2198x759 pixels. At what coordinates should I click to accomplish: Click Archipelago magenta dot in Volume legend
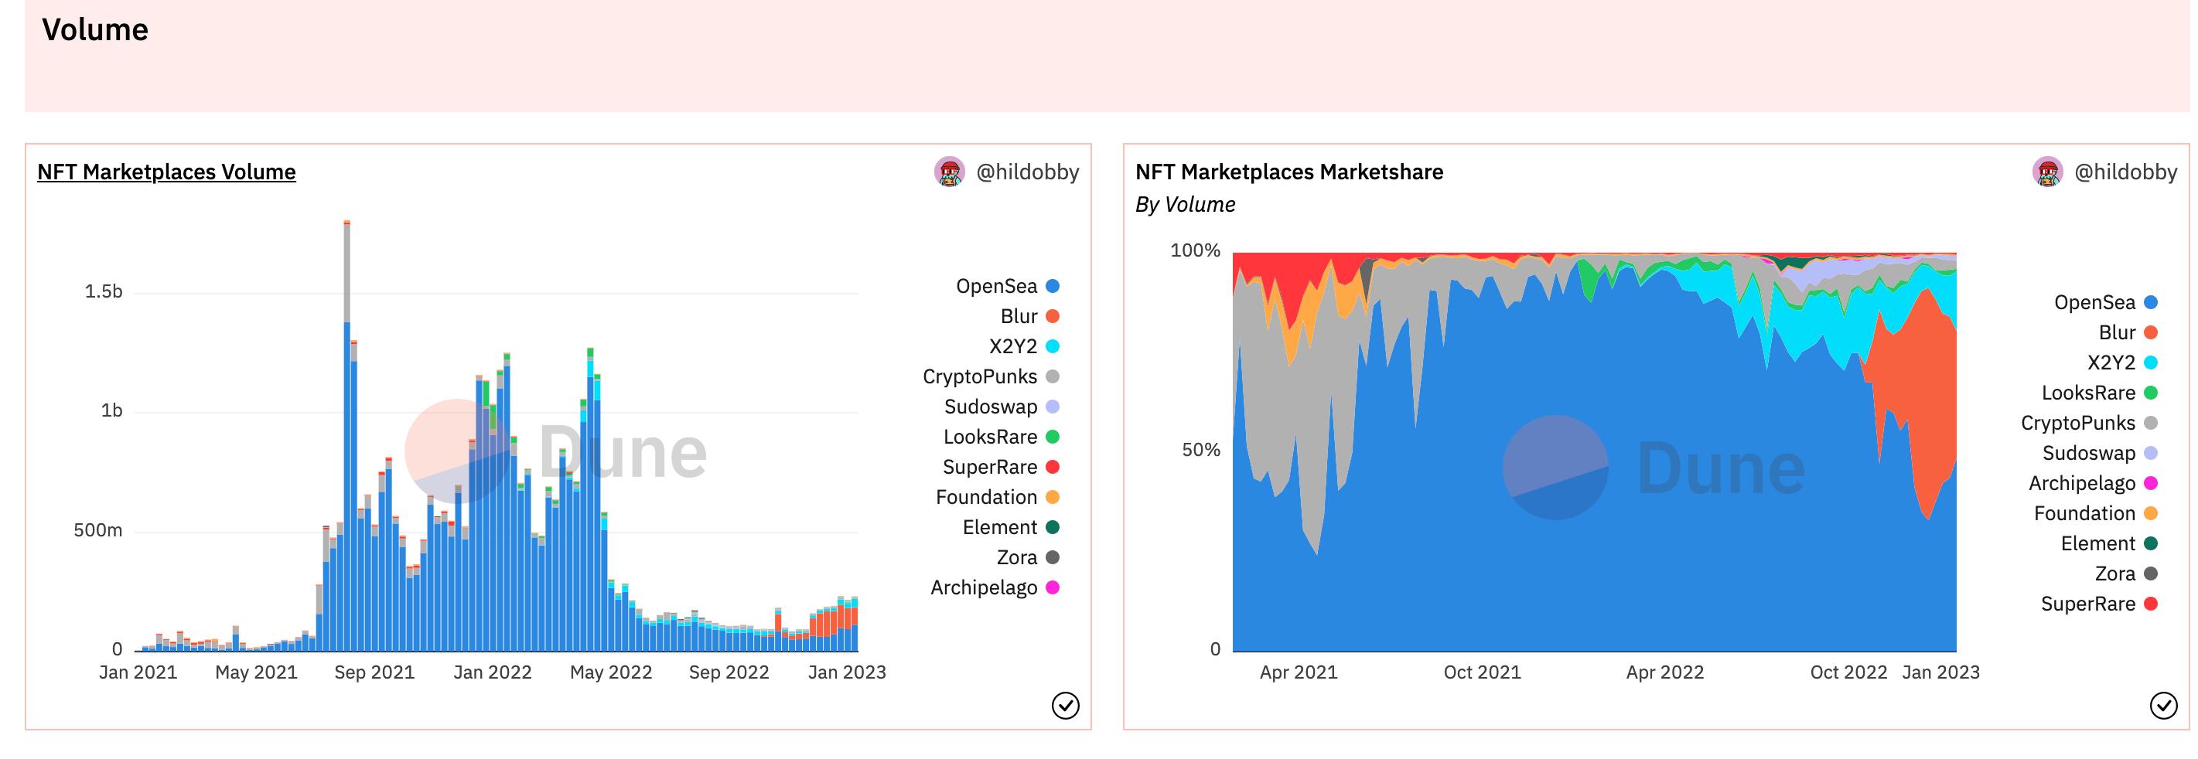[x=1052, y=587]
